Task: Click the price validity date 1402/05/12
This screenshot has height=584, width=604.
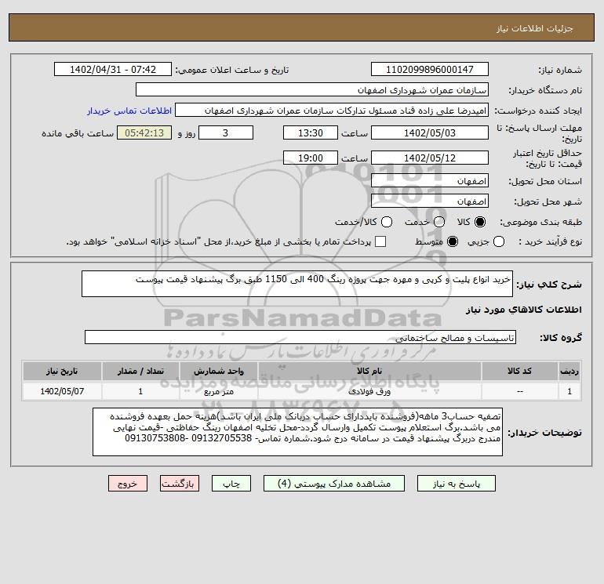Action: point(430,158)
